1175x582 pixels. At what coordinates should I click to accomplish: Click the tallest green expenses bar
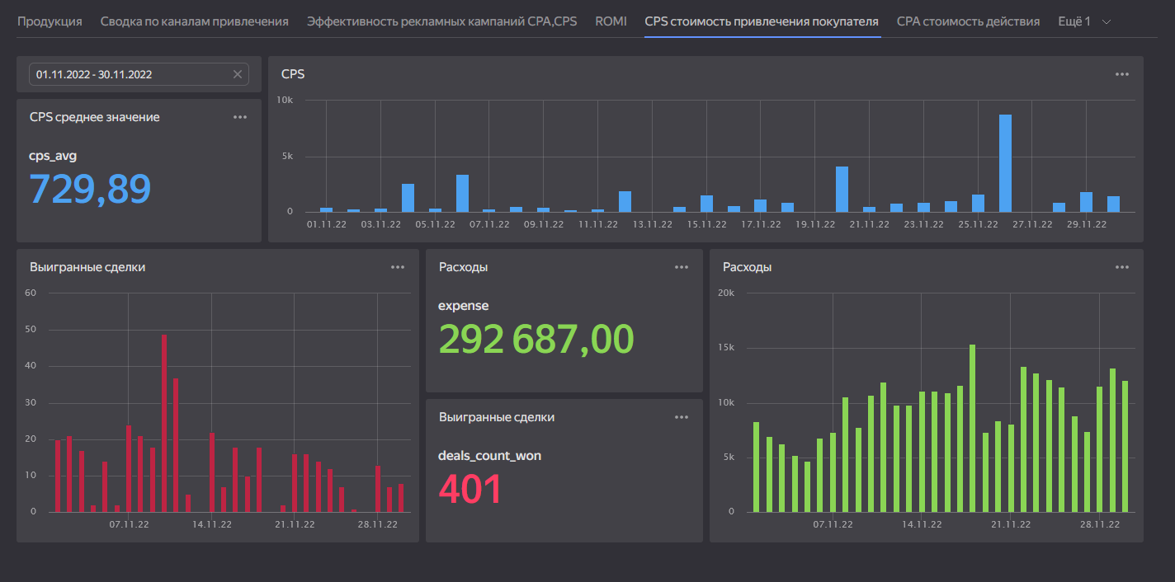(x=972, y=428)
